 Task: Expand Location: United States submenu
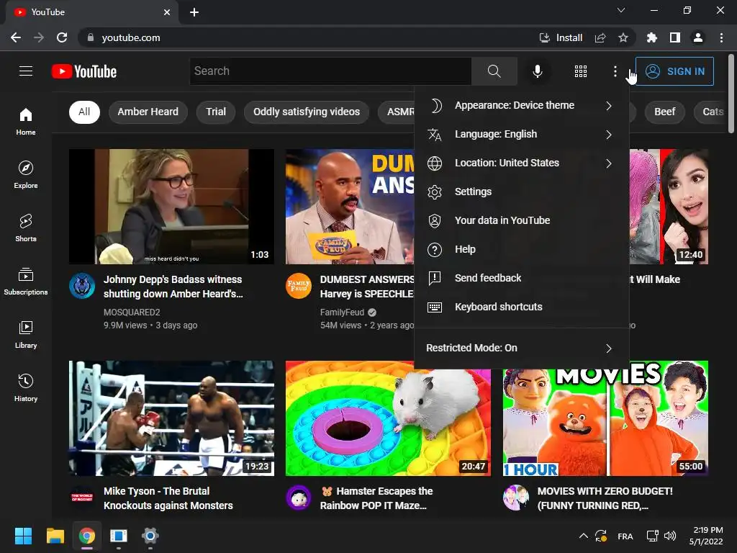coord(522,163)
